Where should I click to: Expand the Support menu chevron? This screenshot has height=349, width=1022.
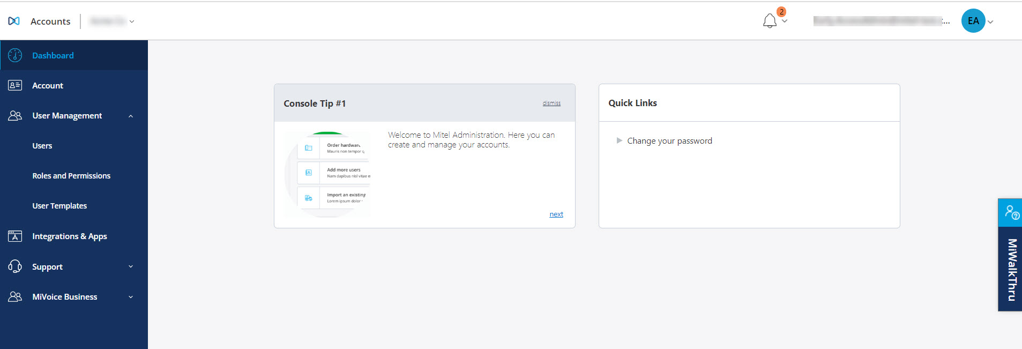[131, 266]
